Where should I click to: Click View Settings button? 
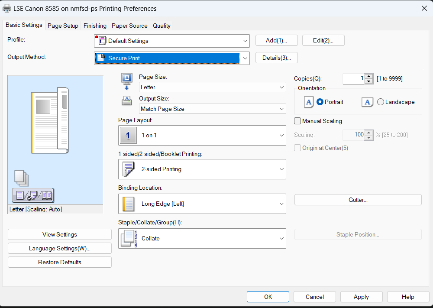[60, 234]
